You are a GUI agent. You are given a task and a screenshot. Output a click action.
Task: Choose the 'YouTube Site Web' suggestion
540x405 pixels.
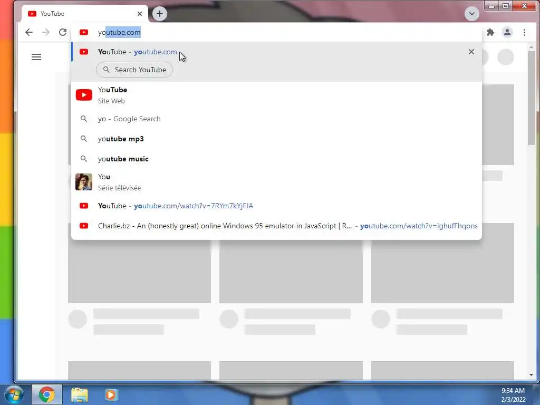276,95
